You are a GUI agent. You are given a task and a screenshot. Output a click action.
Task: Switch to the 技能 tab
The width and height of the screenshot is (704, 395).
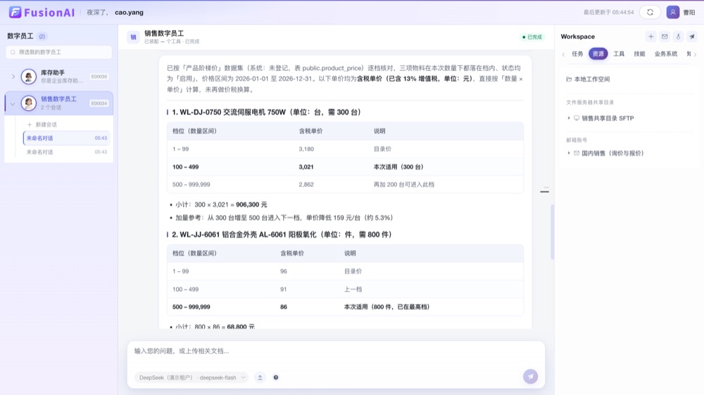coord(639,54)
